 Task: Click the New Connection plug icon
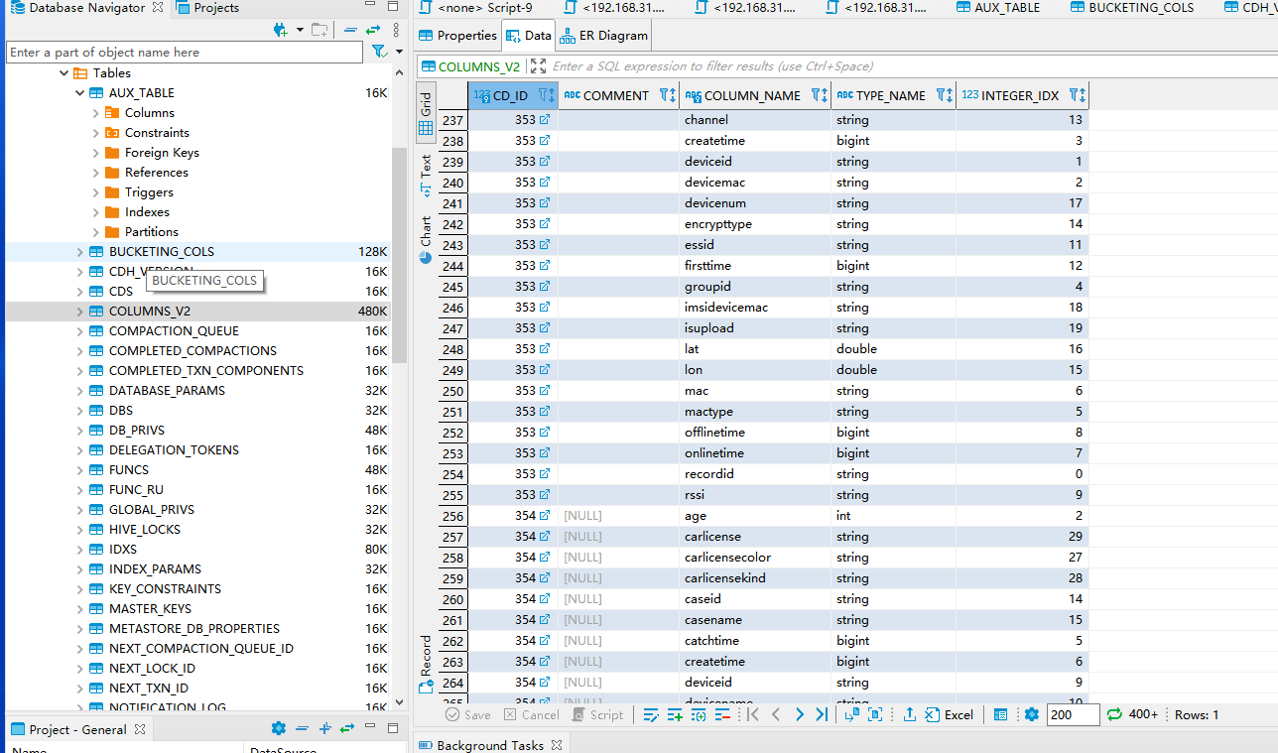point(281,31)
